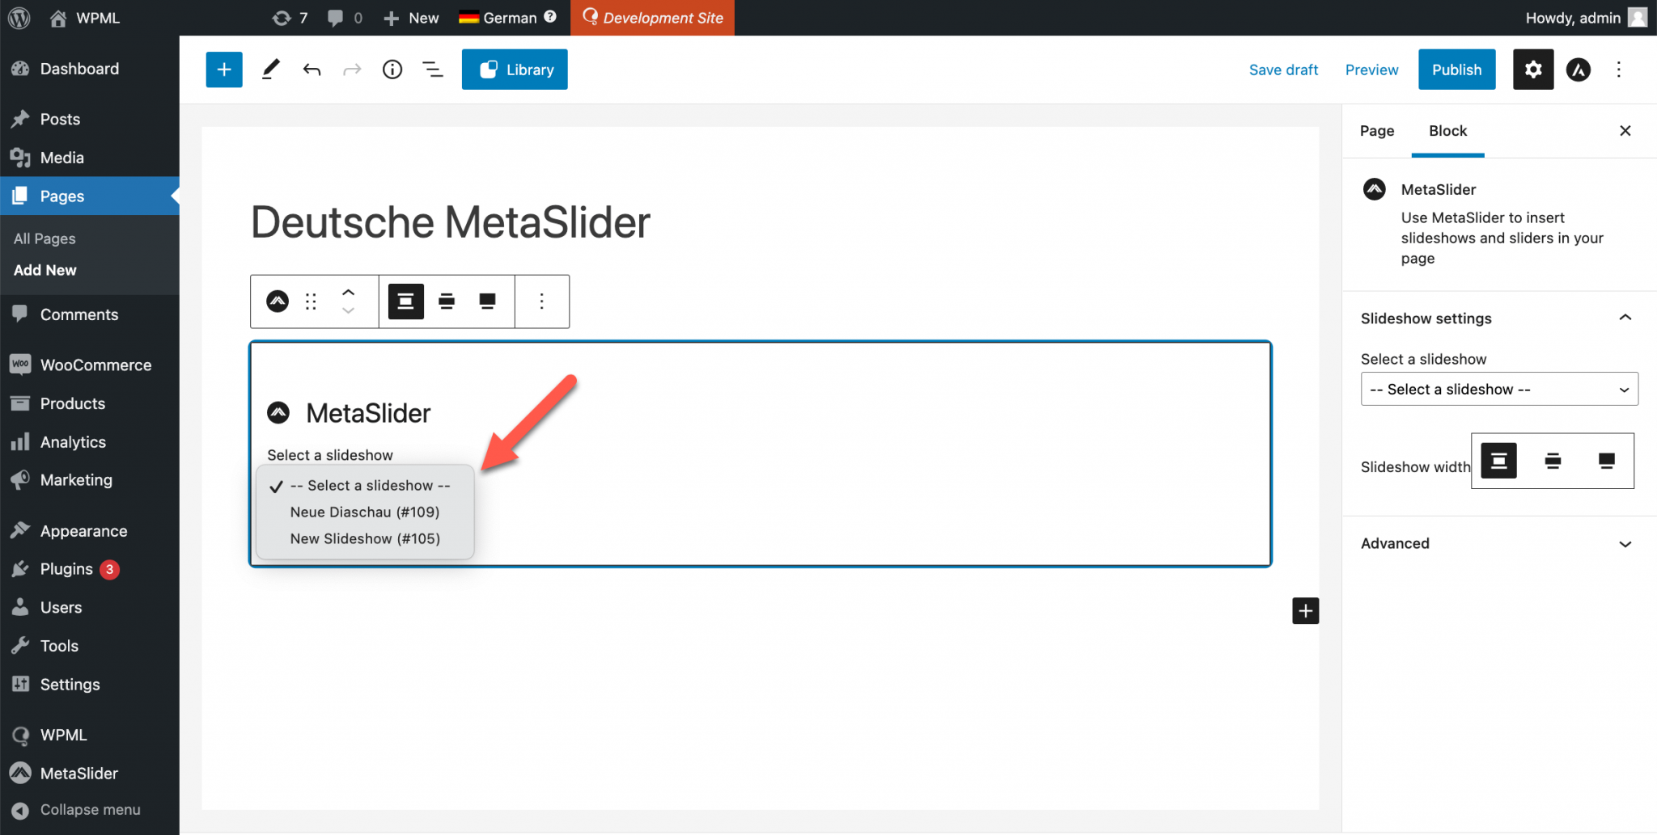
Task: Expand the Advanced panel
Action: click(x=1499, y=543)
